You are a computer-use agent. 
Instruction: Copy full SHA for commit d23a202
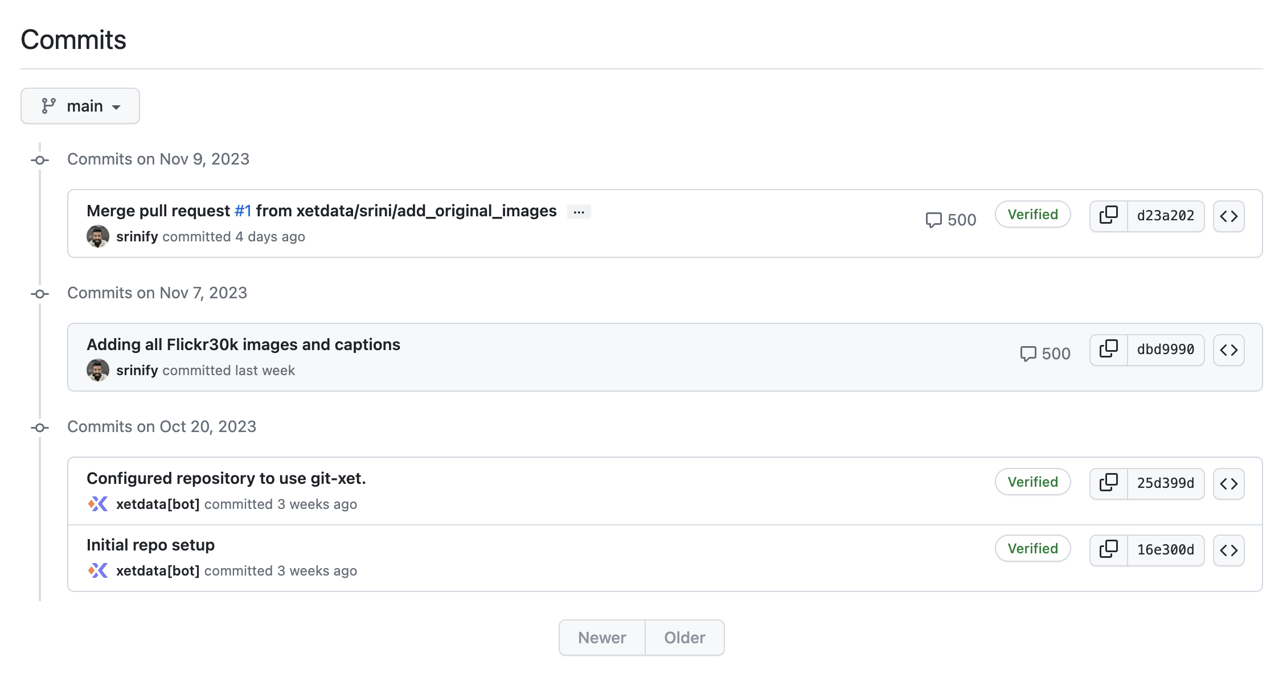pyautogui.click(x=1108, y=216)
